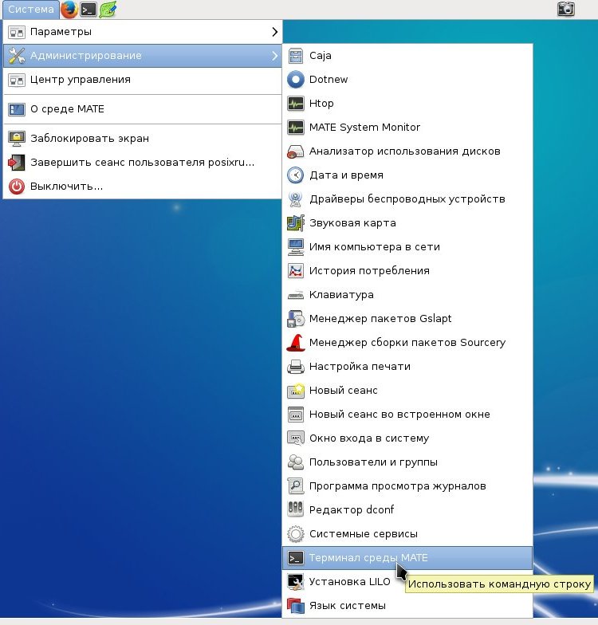This screenshot has height=625, width=598.
Task: Click the text "Пользователи и группы"
Action: [373, 462]
